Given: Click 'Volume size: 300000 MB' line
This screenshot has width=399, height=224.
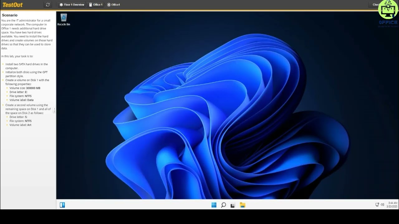Looking at the screenshot, I should pos(25,88).
